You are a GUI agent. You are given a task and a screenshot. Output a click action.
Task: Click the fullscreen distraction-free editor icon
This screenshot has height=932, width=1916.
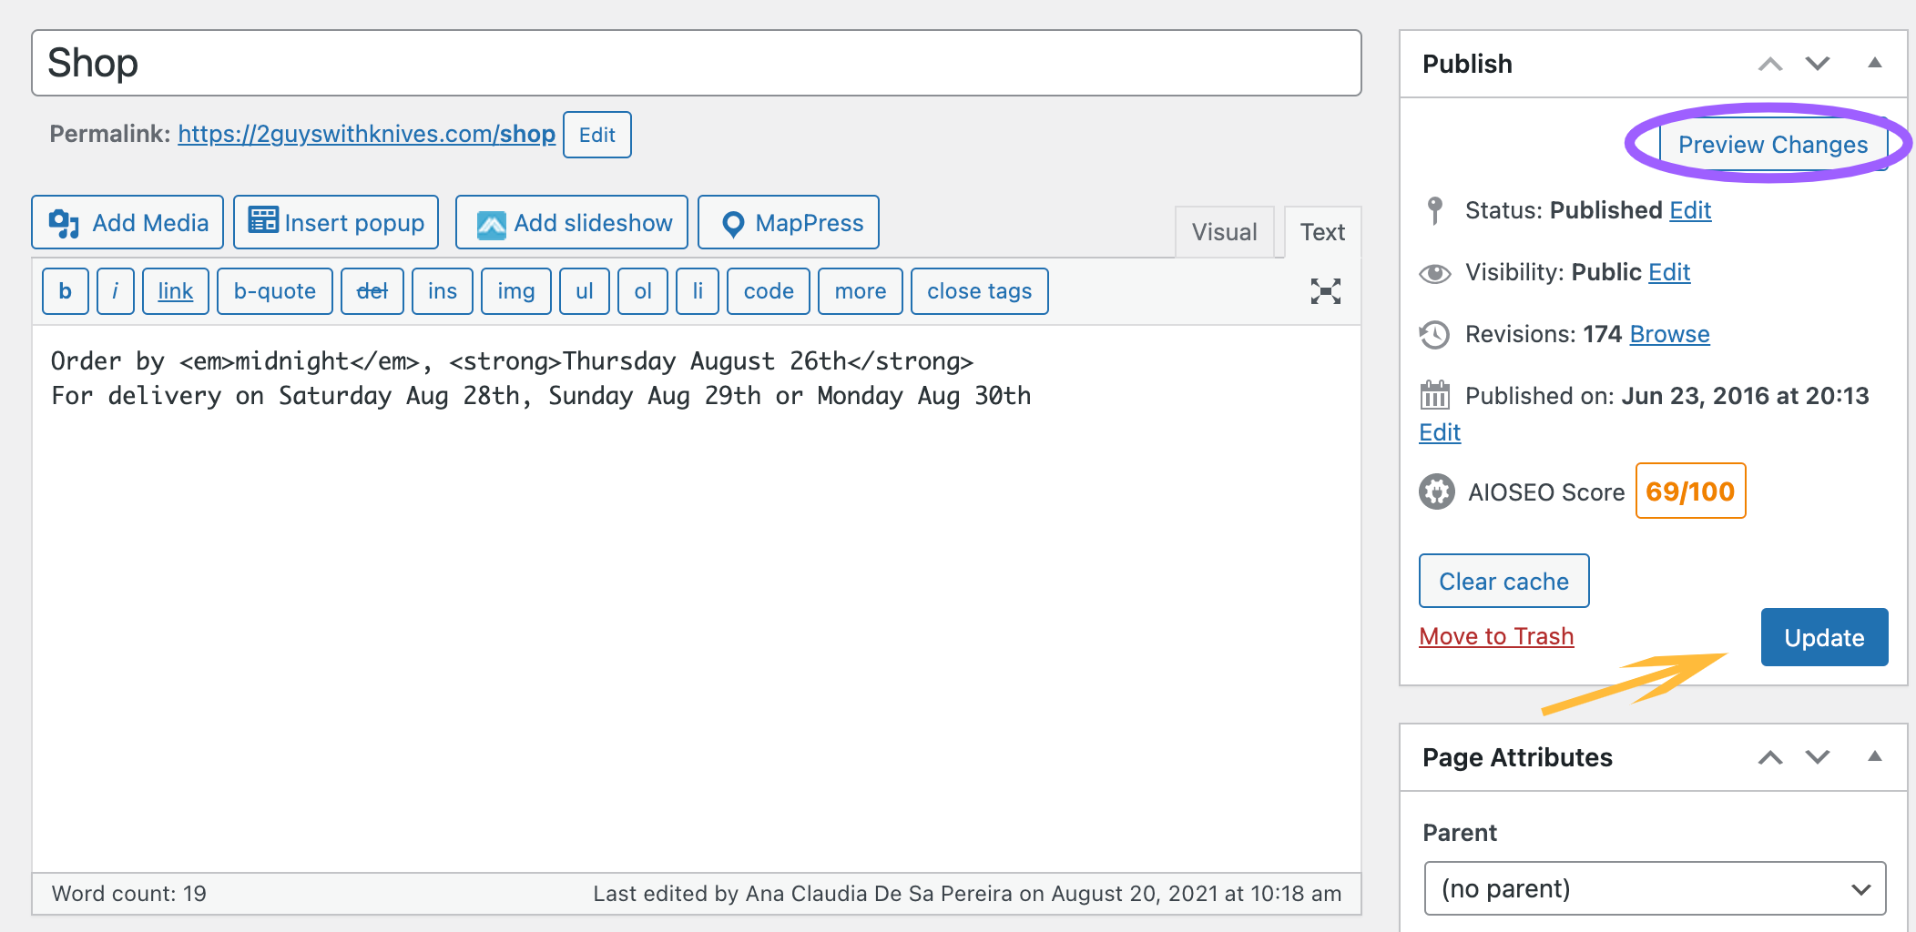(1325, 291)
